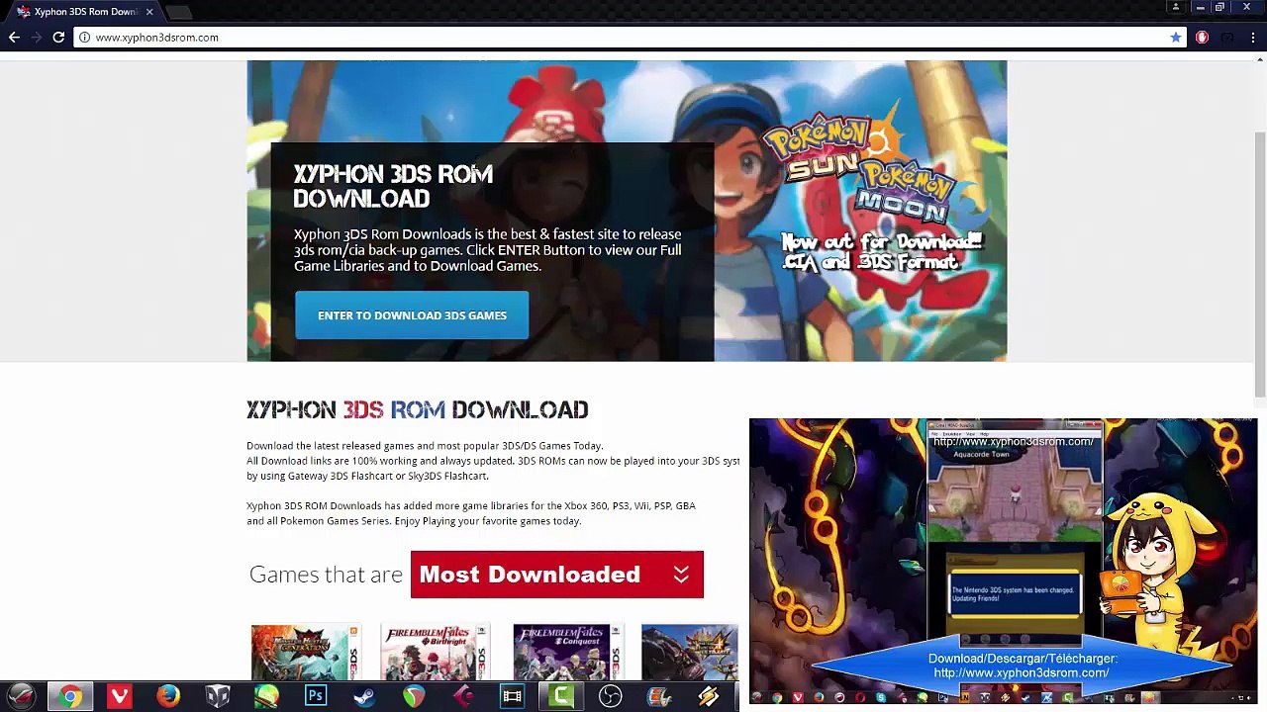Launch Photoshop from the taskbar
Screen dimensions: 1267x712
(x=316, y=697)
